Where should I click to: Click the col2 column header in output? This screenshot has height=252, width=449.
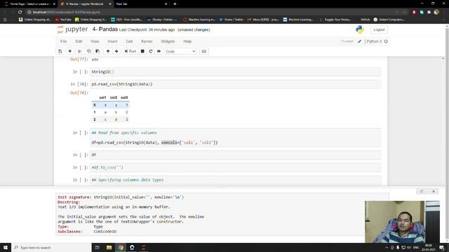coord(114,97)
